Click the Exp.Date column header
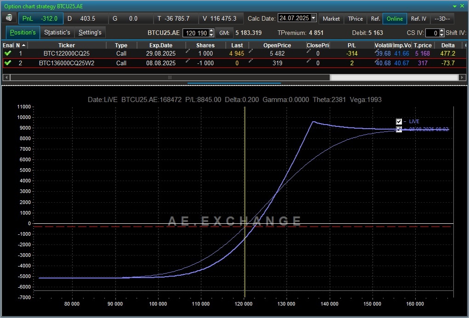Image resolution: width=469 pixels, height=318 pixels. tap(161, 45)
